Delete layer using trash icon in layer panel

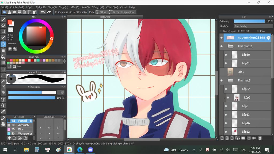pyautogui.click(x=260, y=138)
